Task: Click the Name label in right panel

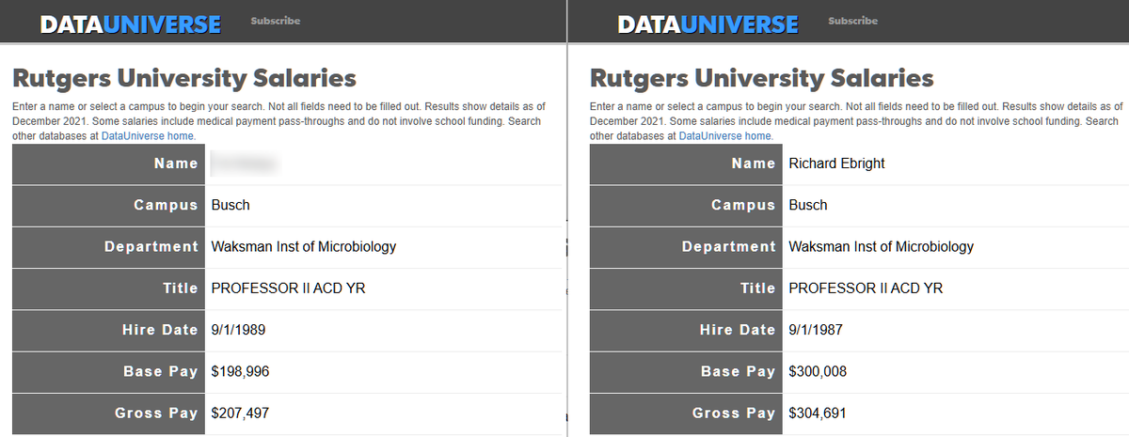Action: point(754,164)
